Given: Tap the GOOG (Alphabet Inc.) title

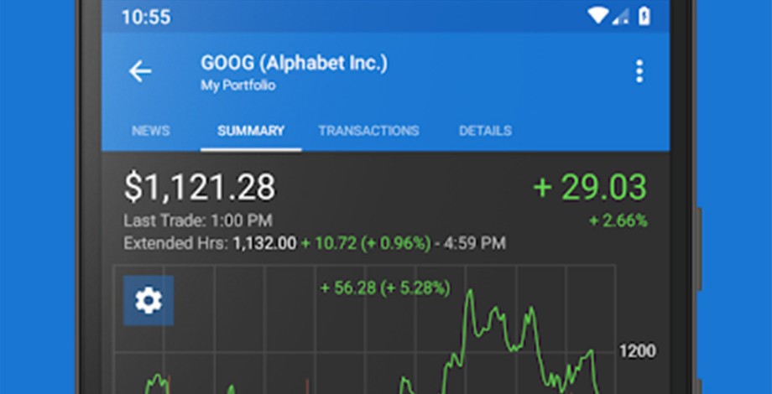Looking at the screenshot, I should point(294,63).
